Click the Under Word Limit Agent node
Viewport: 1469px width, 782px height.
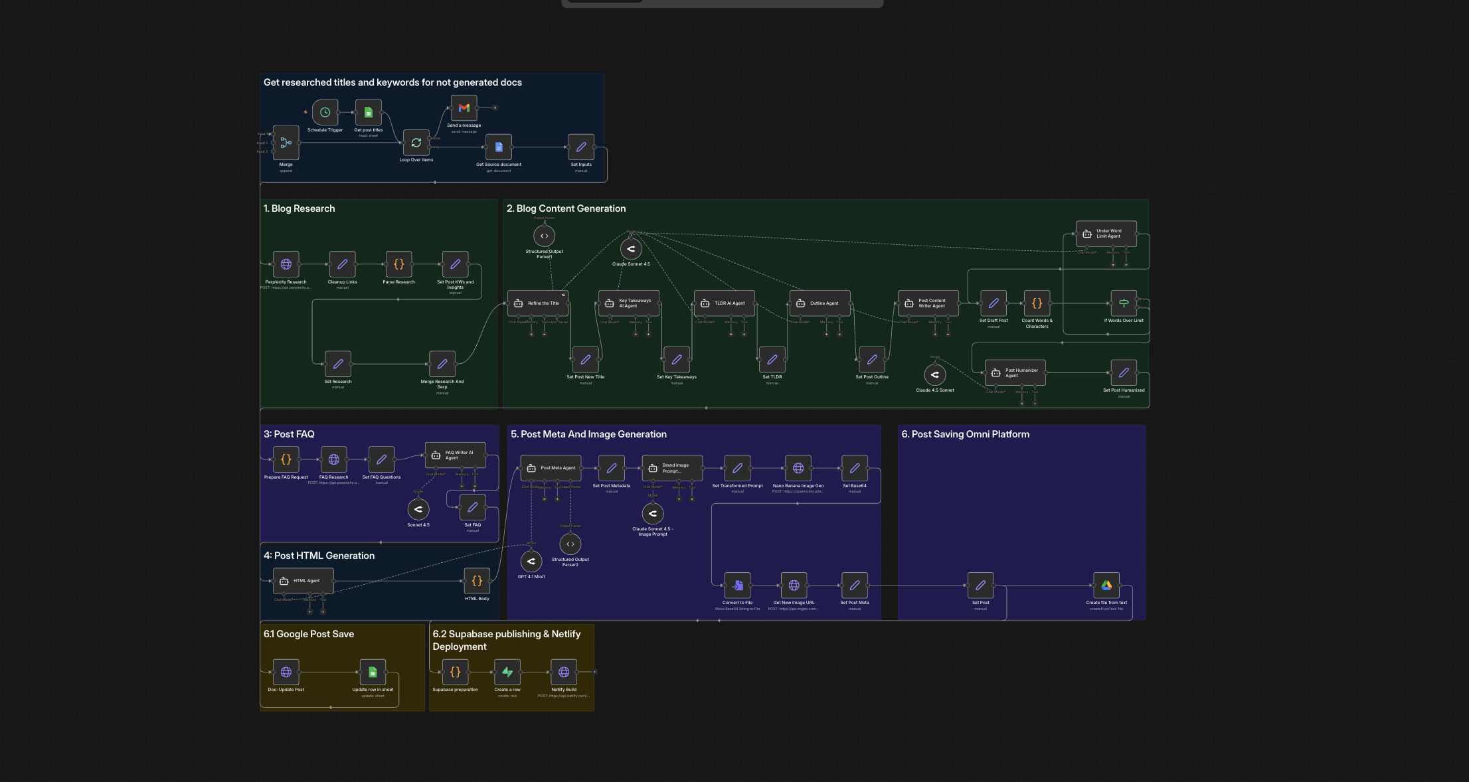(1106, 234)
